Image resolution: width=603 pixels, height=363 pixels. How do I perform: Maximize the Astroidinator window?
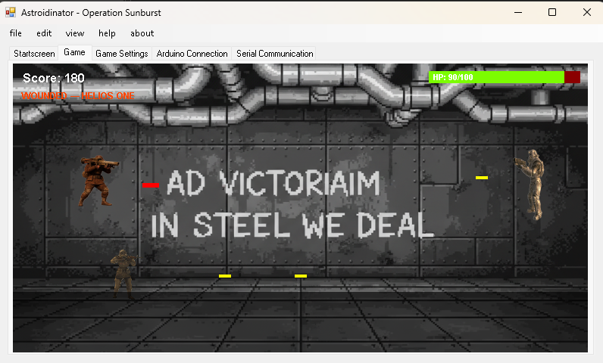pyautogui.click(x=551, y=12)
